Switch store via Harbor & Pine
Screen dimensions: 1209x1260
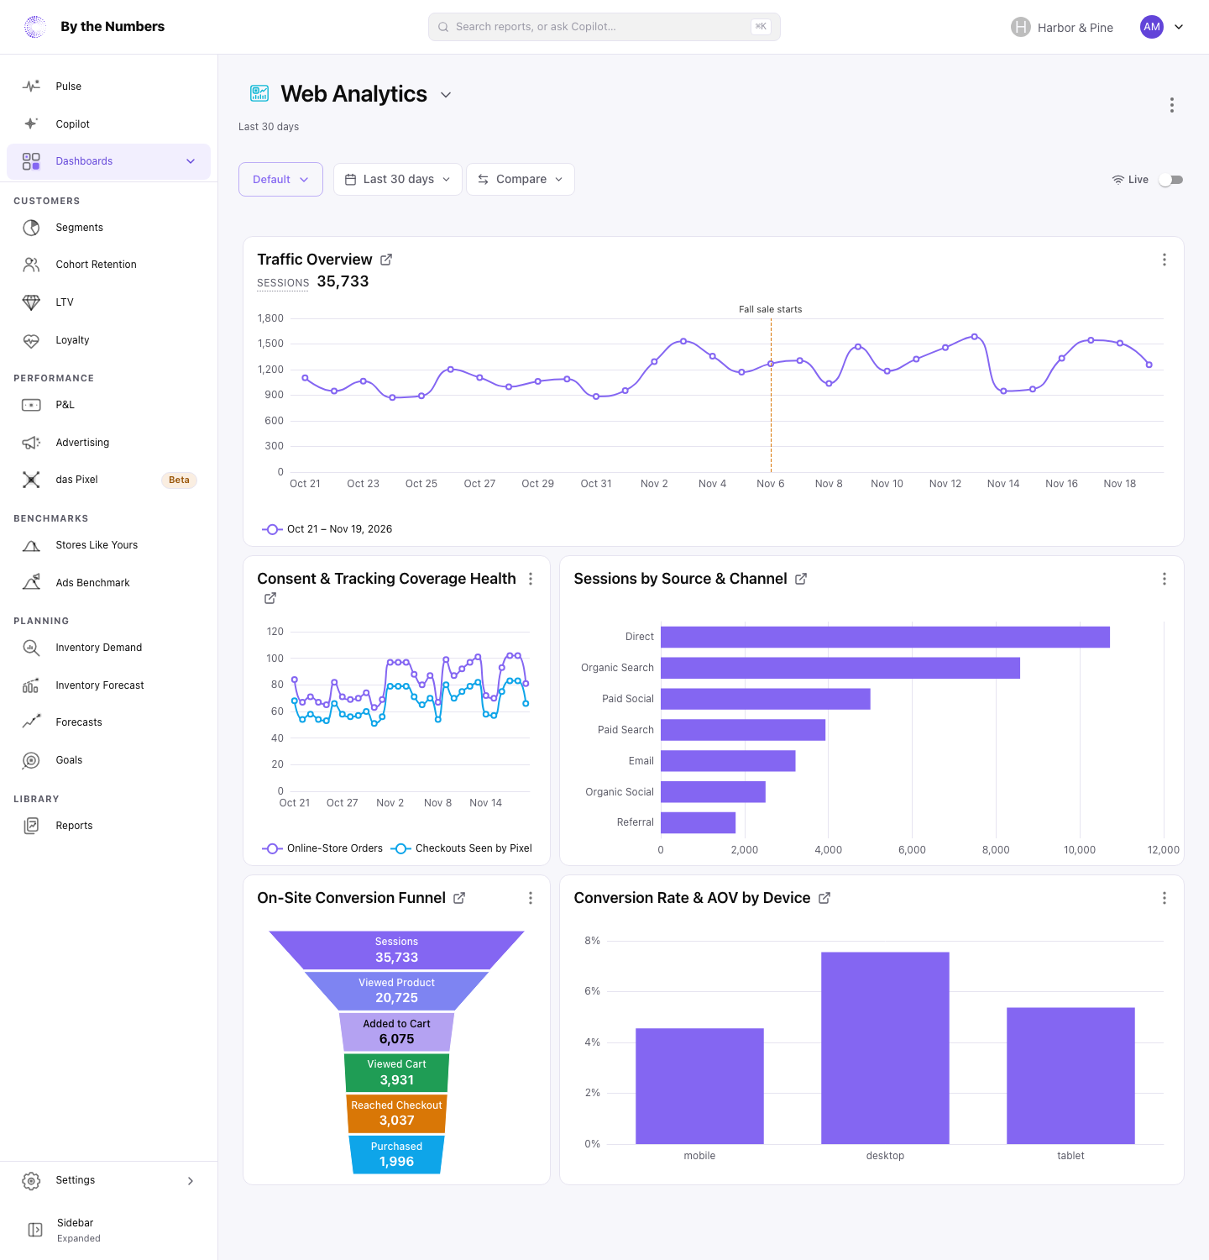coord(1062,27)
